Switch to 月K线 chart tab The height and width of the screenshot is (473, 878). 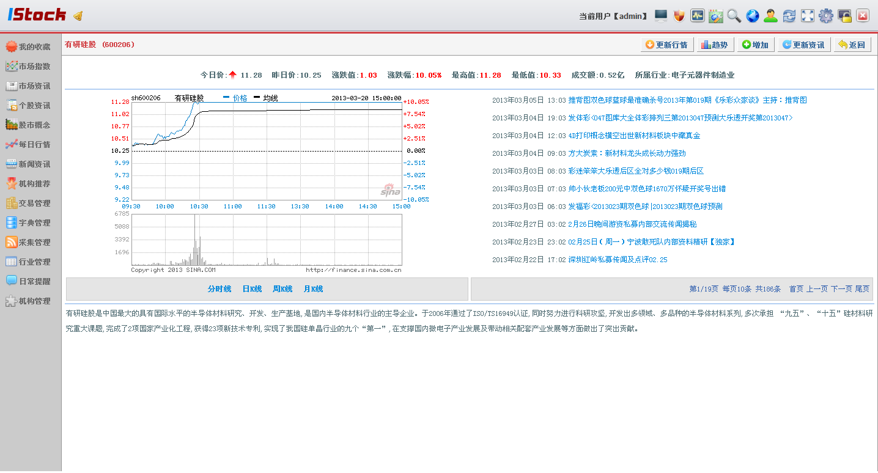pyautogui.click(x=313, y=289)
